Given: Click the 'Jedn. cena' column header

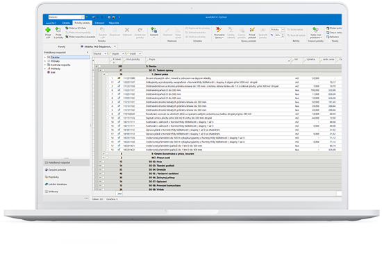Looking at the screenshot, I should 327,60.
